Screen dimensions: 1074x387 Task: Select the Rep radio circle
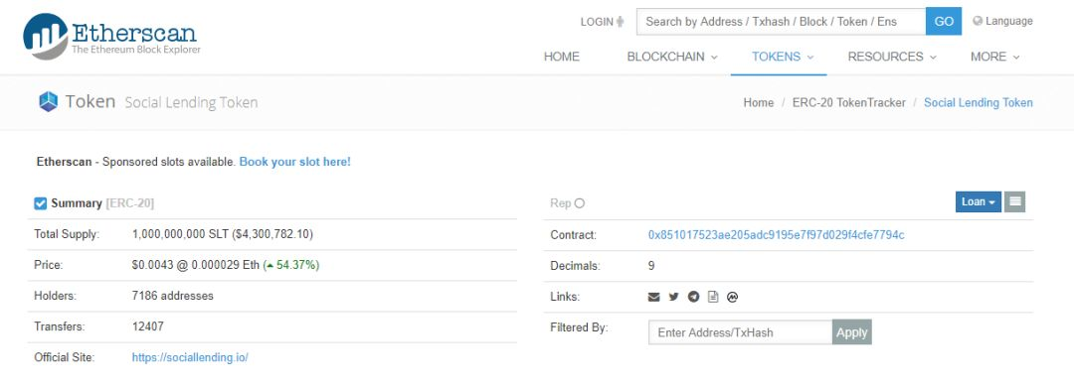click(x=580, y=203)
